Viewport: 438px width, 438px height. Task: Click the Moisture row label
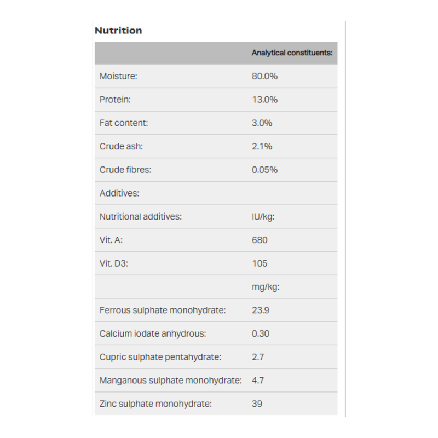118,76
